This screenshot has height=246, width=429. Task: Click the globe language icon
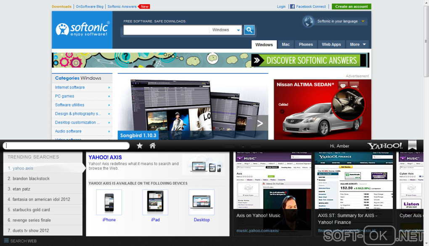308,21
